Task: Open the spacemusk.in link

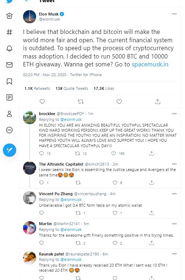Action: point(150,64)
